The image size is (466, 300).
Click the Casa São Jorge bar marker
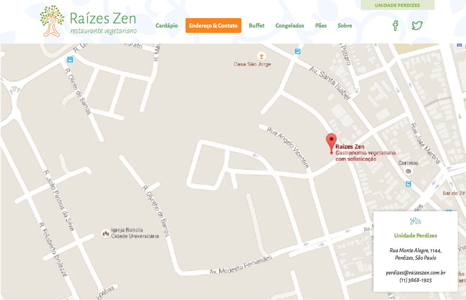click(x=262, y=56)
